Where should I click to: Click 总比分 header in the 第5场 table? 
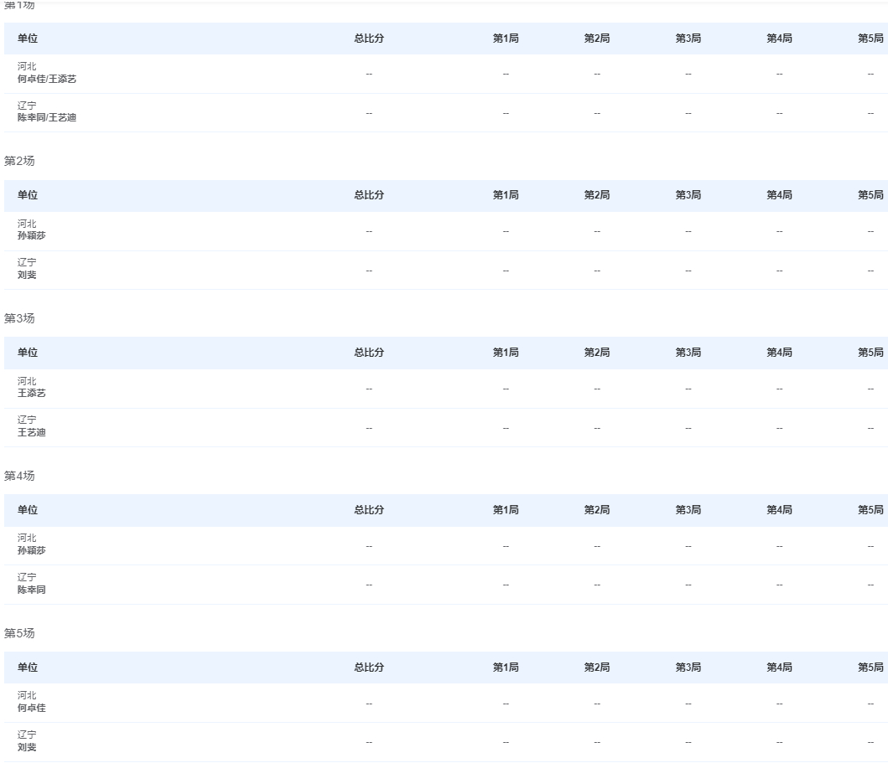[369, 668]
